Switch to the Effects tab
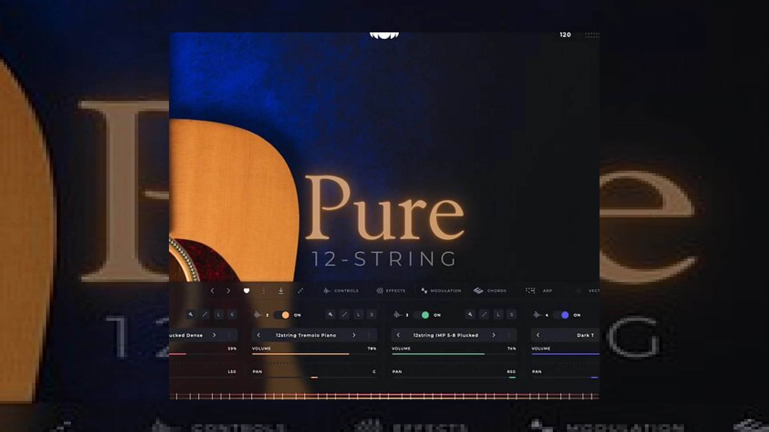The image size is (769, 432). point(391,291)
